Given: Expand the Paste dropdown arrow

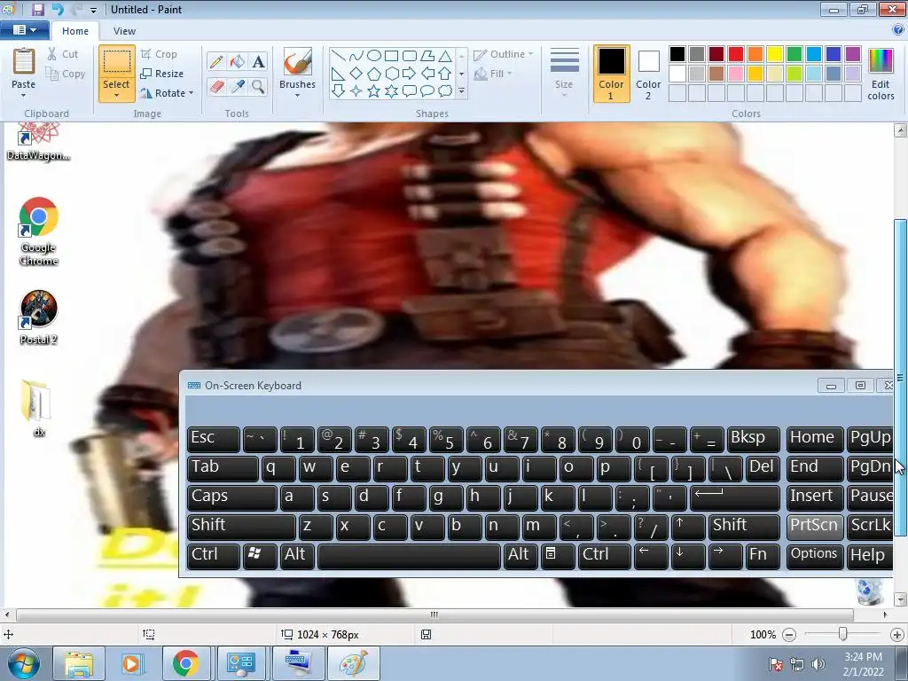Looking at the screenshot, I should pyautogui.click(x=24, y=96).
